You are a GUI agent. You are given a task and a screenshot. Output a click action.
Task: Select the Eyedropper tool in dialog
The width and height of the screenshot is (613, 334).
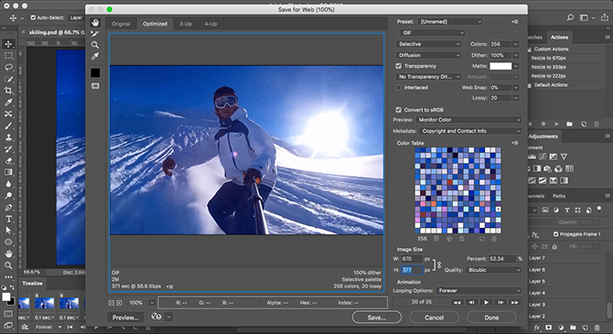[x=95, y=57]
